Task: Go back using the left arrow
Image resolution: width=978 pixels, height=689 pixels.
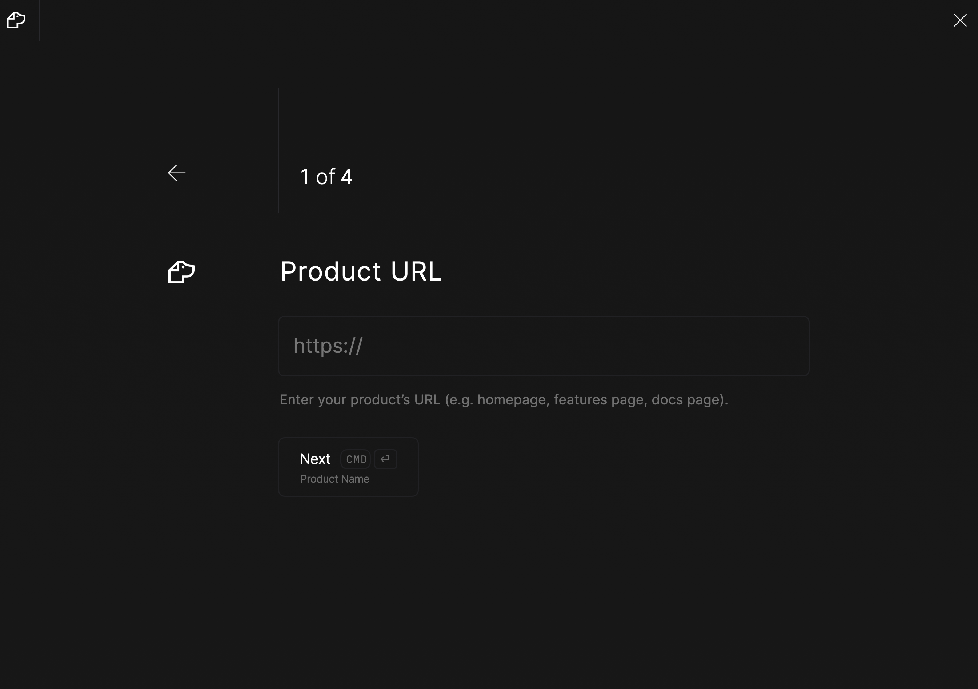Action: click(177, 173)
